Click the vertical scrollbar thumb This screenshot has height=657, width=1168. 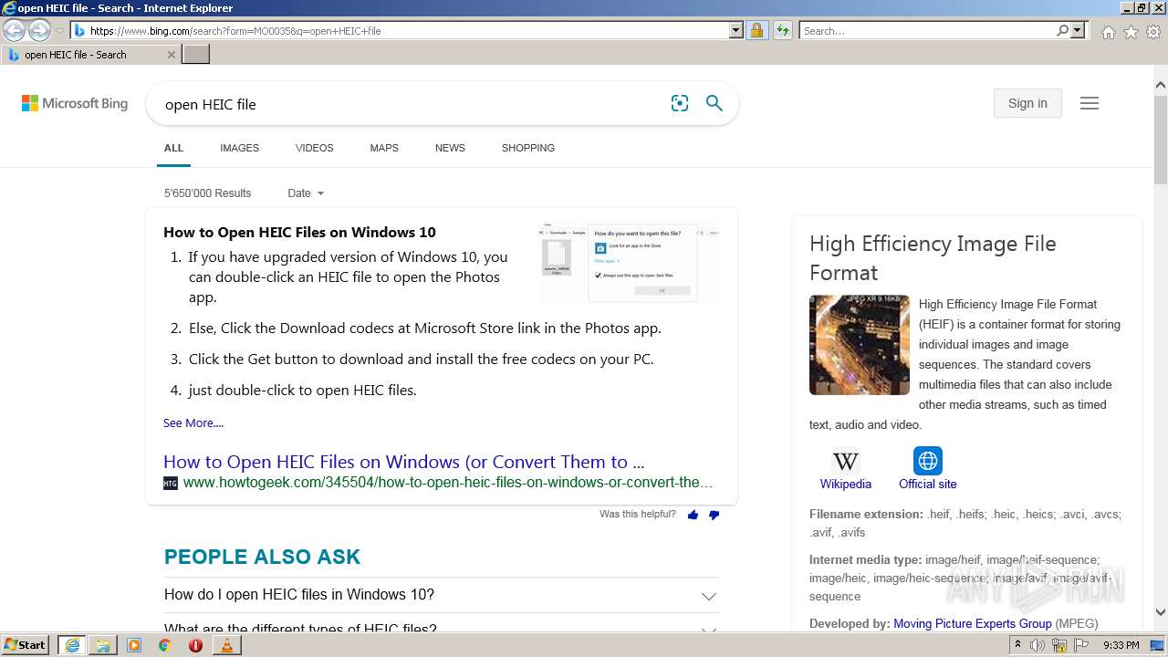tap(1160, 139)
